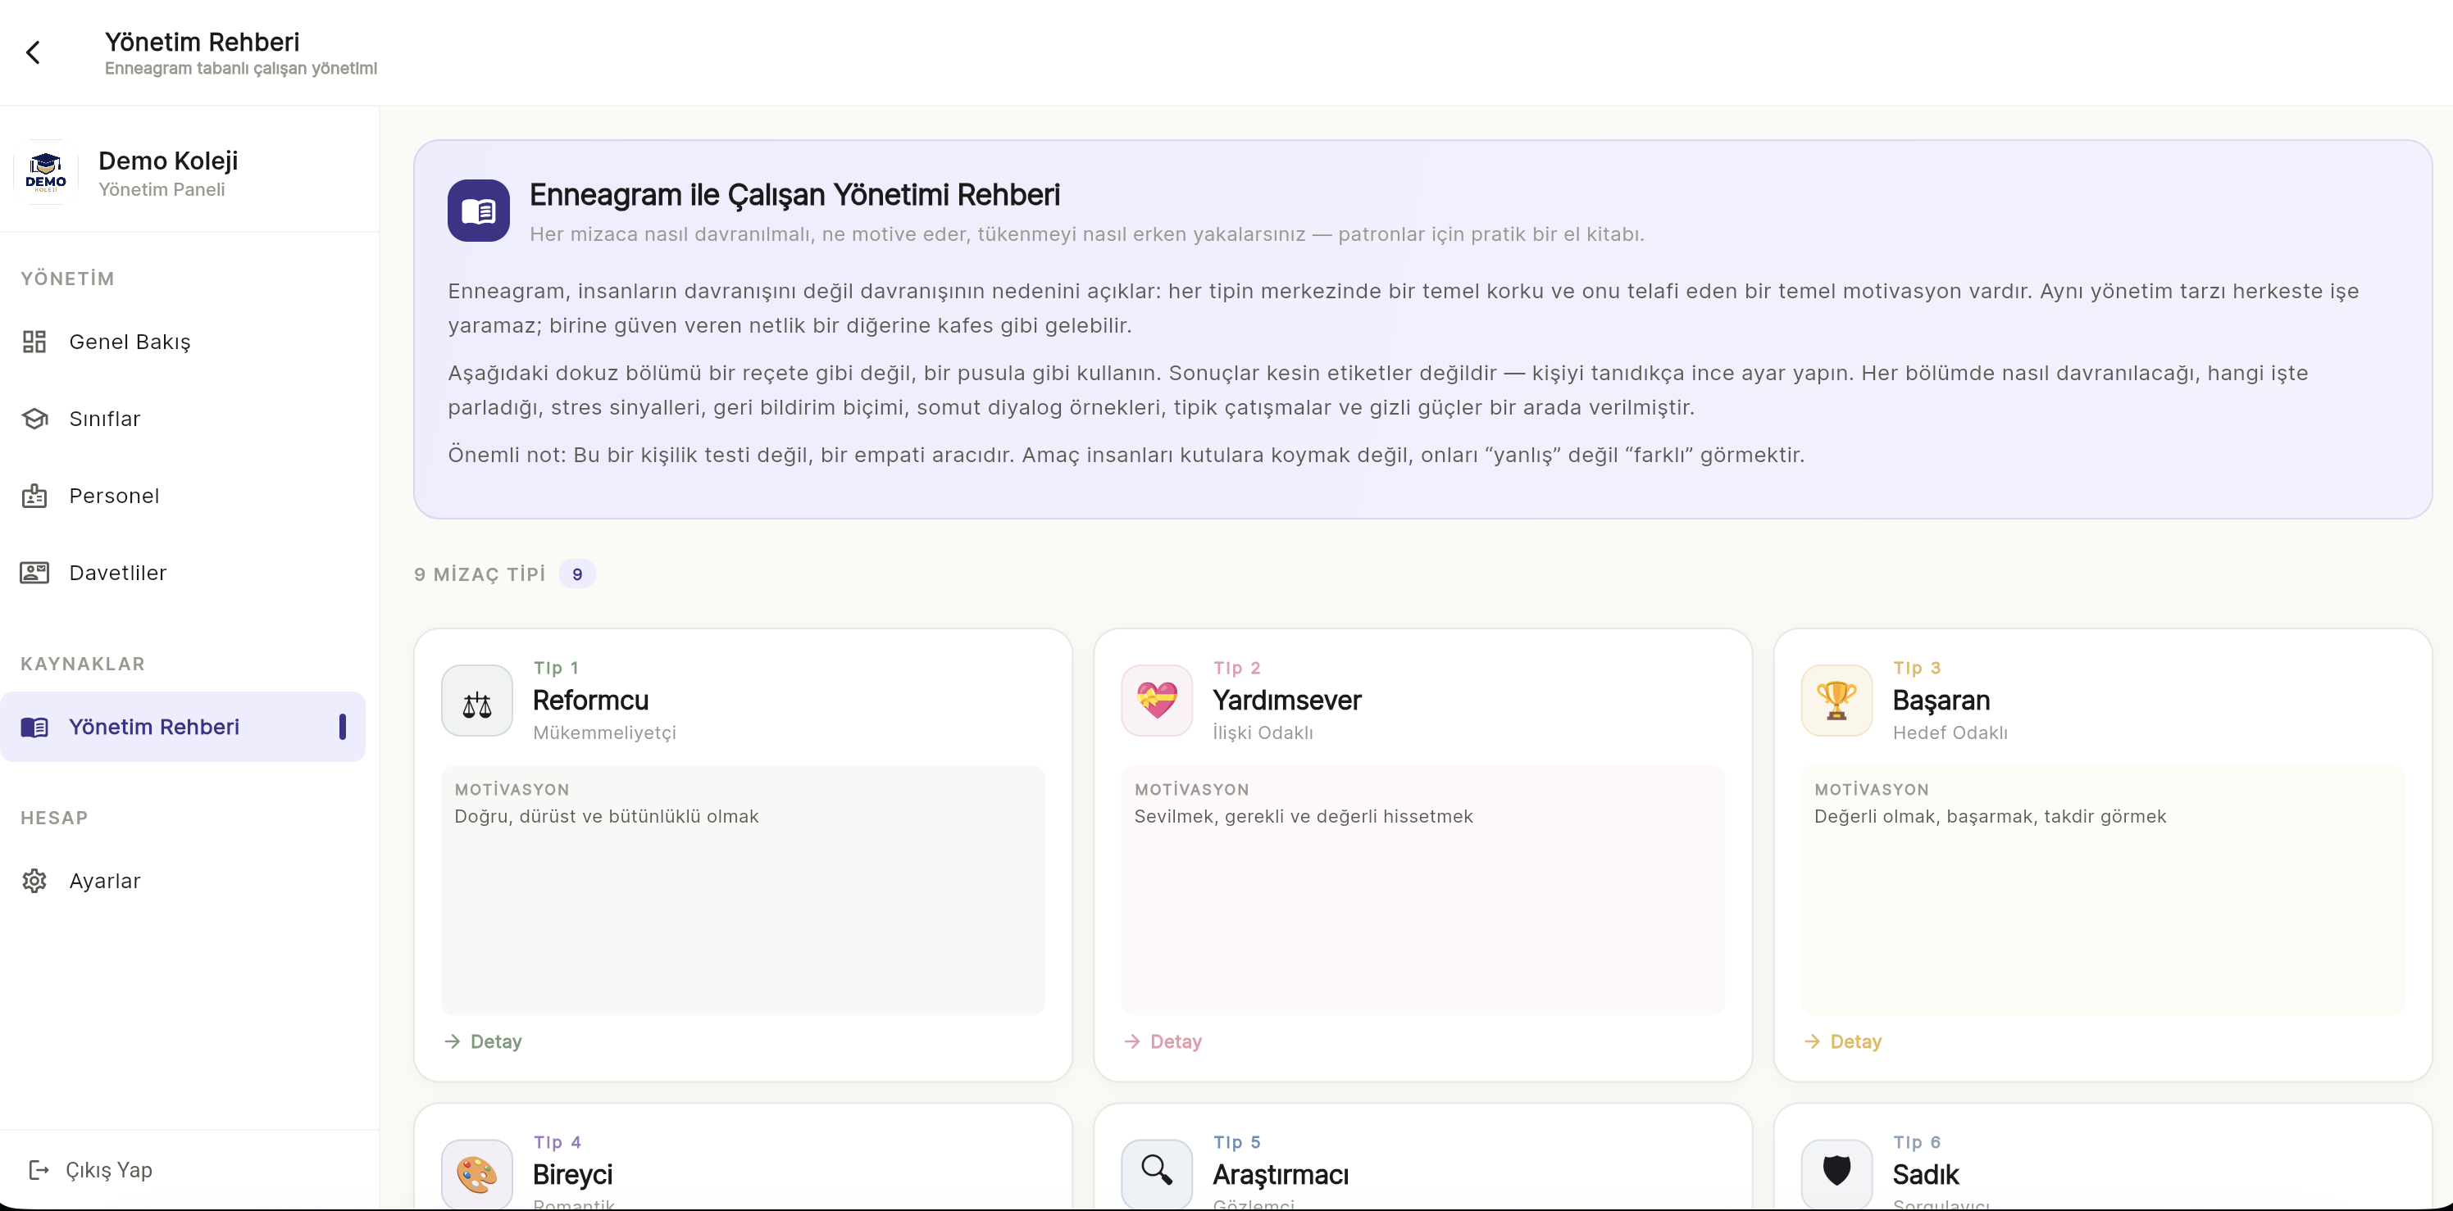The image size is (2453, 1211).
Task: Click "Doğru, dürüst ve bütünlüklü olmak" text
Action: [607, 816]
